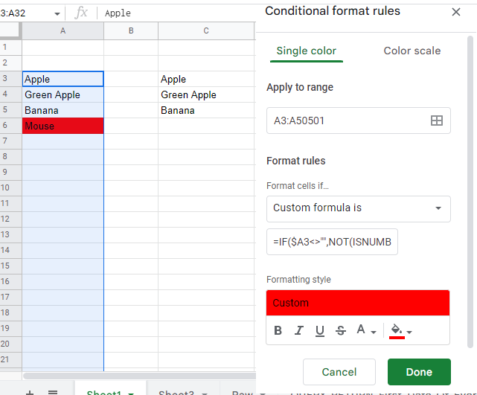Select column C header
This screenshot has width=477, height=395.
coord(206,30)
